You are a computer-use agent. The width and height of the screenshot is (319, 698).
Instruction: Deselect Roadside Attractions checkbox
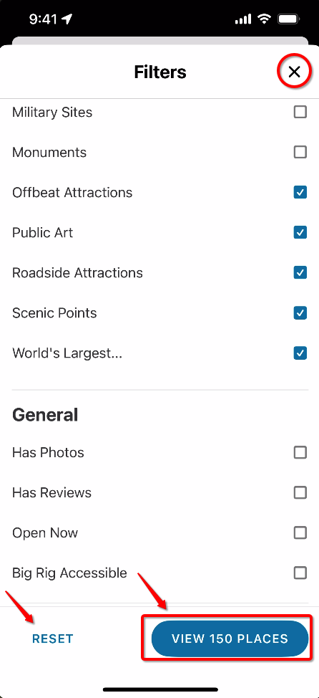pos(300,272)
